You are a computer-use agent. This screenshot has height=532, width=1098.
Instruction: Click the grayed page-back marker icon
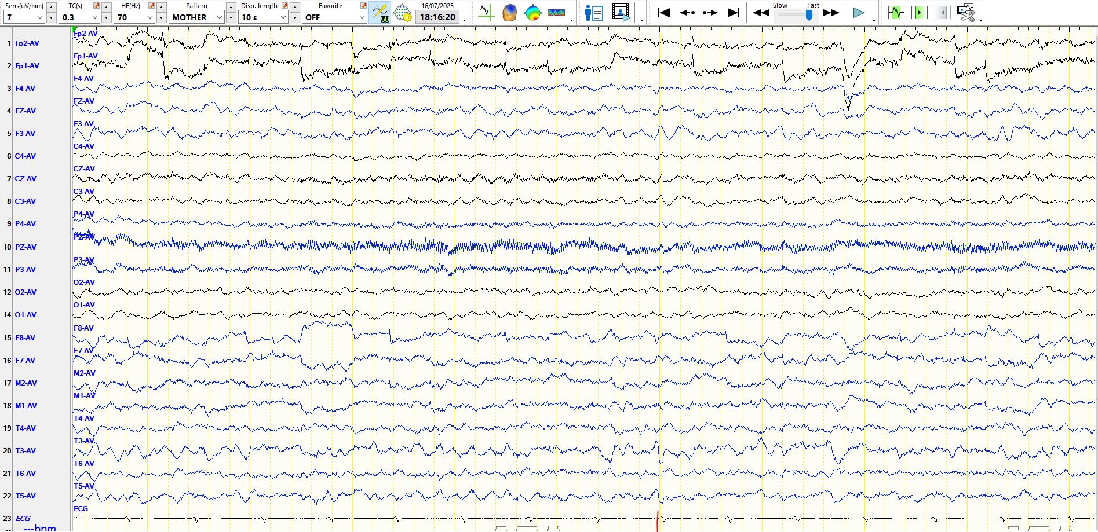[x=943, y=12]
